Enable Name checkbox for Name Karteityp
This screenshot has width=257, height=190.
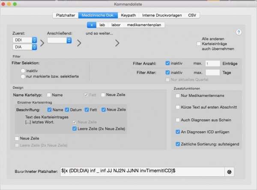coord(49,95)
